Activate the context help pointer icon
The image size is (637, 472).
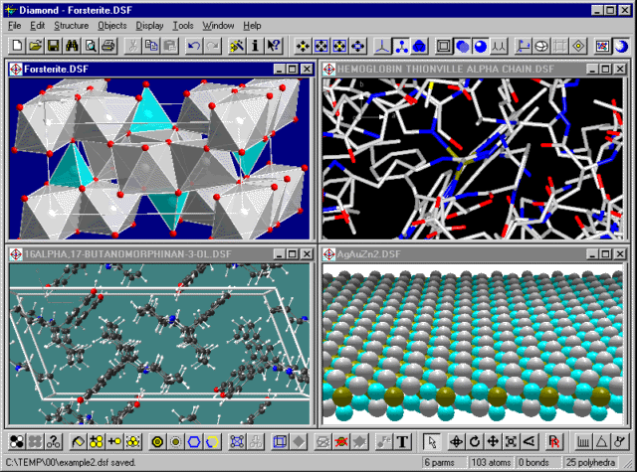[273, 46]
